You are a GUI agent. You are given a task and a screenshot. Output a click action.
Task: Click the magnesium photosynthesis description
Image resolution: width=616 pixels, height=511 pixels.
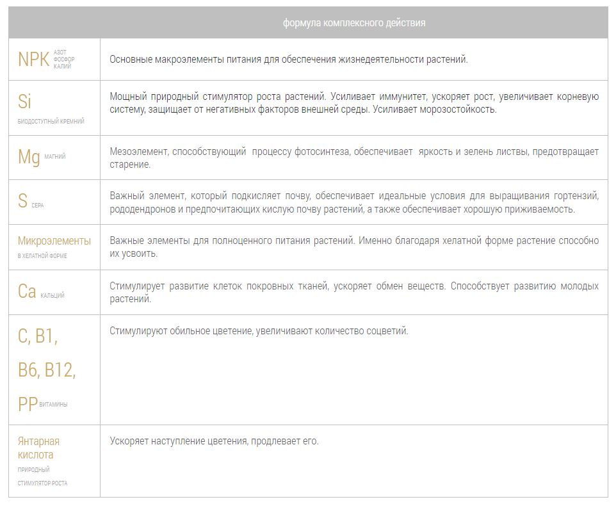pos(353,158)
